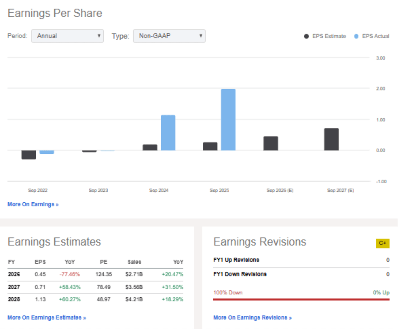Open the Period dropdown set to Annual
Viewport: 398px width, 329px height.
pyautogui.click(x=67, y=36)
